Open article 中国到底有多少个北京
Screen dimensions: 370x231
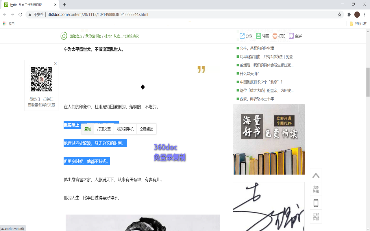tap(261, 82)
